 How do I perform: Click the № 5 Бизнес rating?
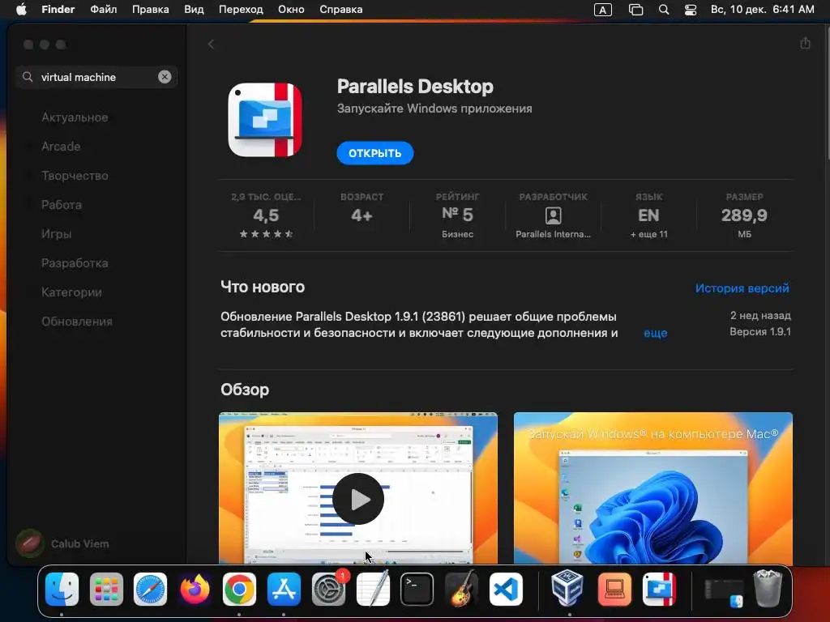457,215
